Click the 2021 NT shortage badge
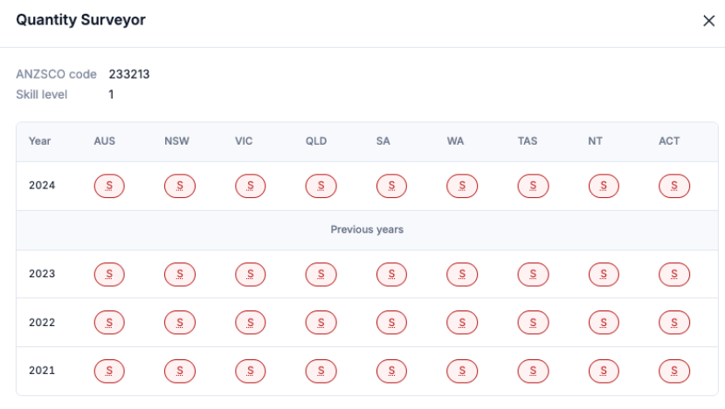725x409 pixels. 604,371
